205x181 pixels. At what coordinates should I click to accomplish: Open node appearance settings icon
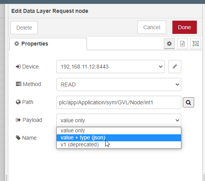pyautogui.click(x=196, y=44)
